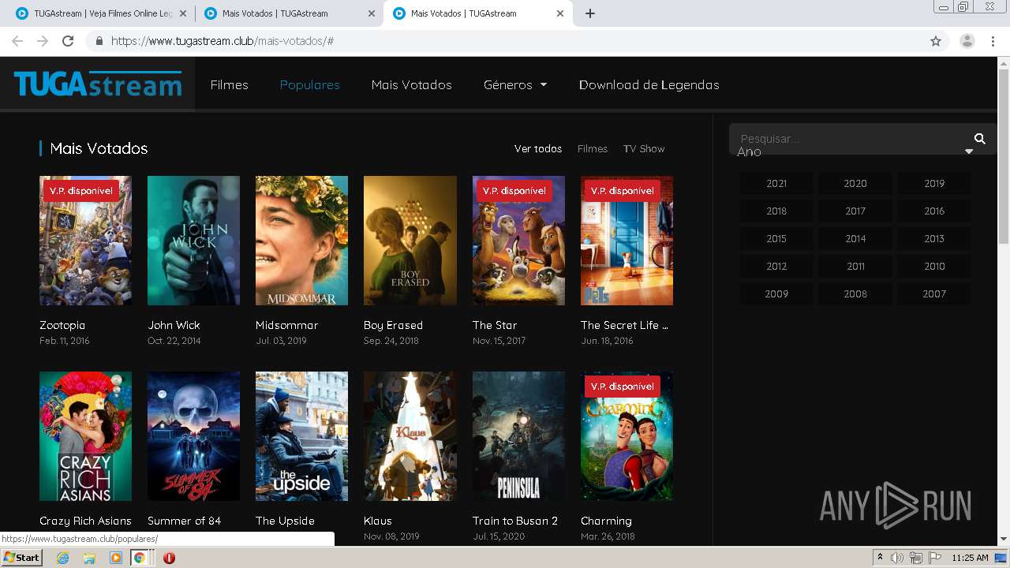This screenshot has width=1010, height=568.
Task: Select year 2015
Action: pyautogui.click(x=776, y=238)
